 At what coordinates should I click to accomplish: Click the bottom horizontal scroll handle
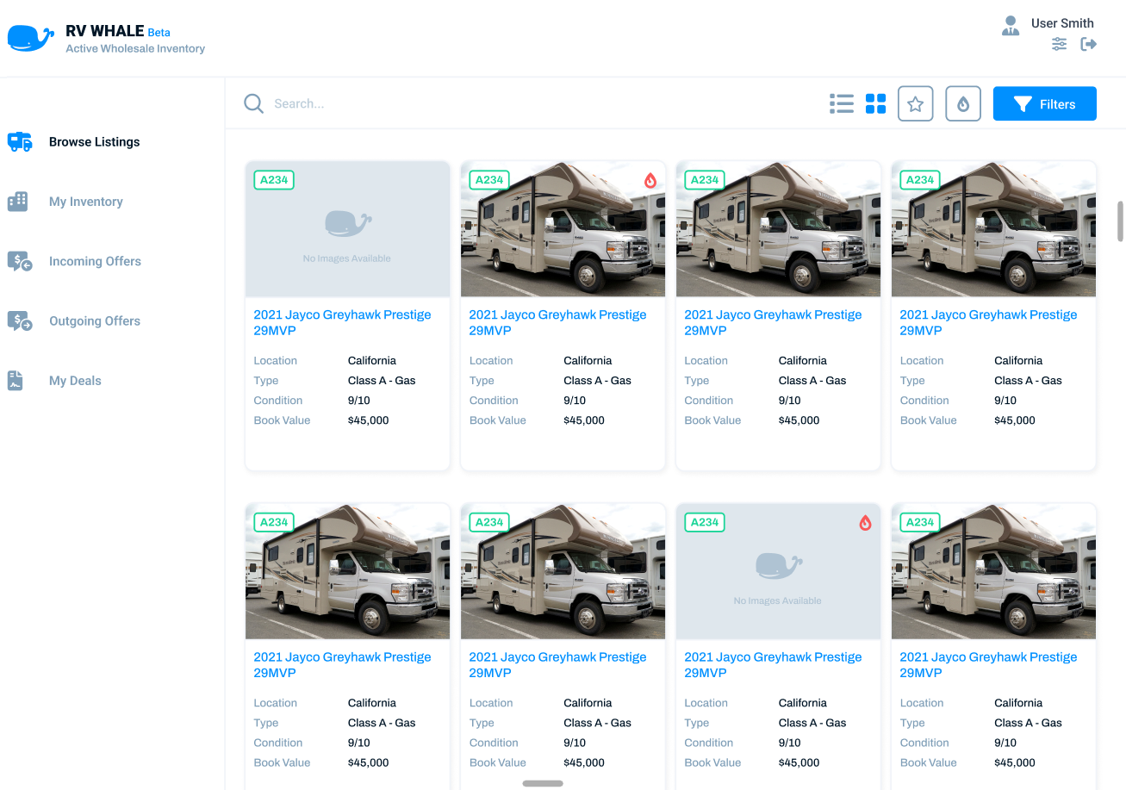coord(543,783)
